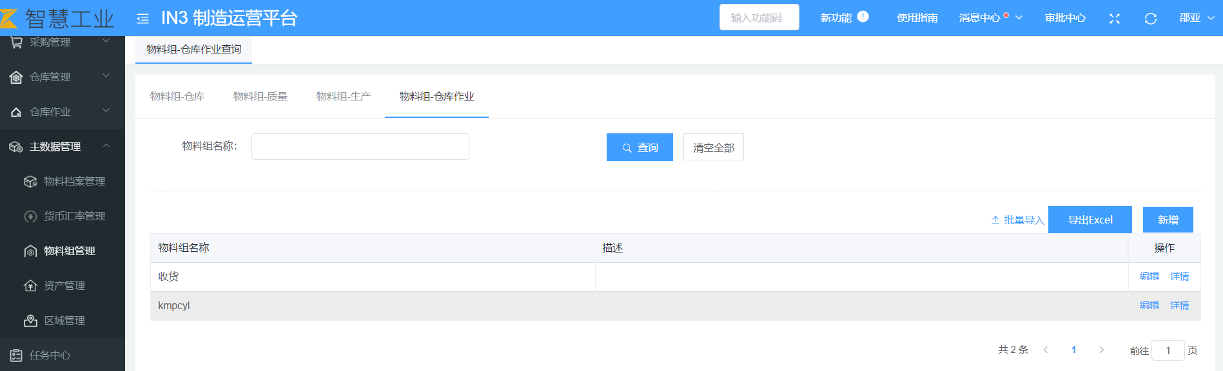Expand the 仓库作业 menu
Image resolution: width=1223 pixels, height=371 pixels.
pyautogui.click(x=61, y=112)
